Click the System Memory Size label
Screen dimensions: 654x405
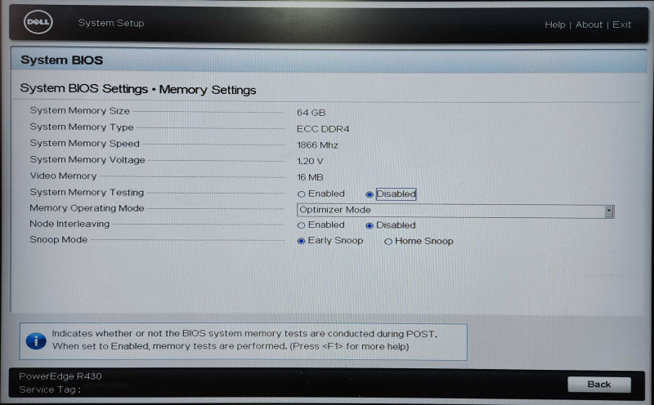click(x=79, y=111)
